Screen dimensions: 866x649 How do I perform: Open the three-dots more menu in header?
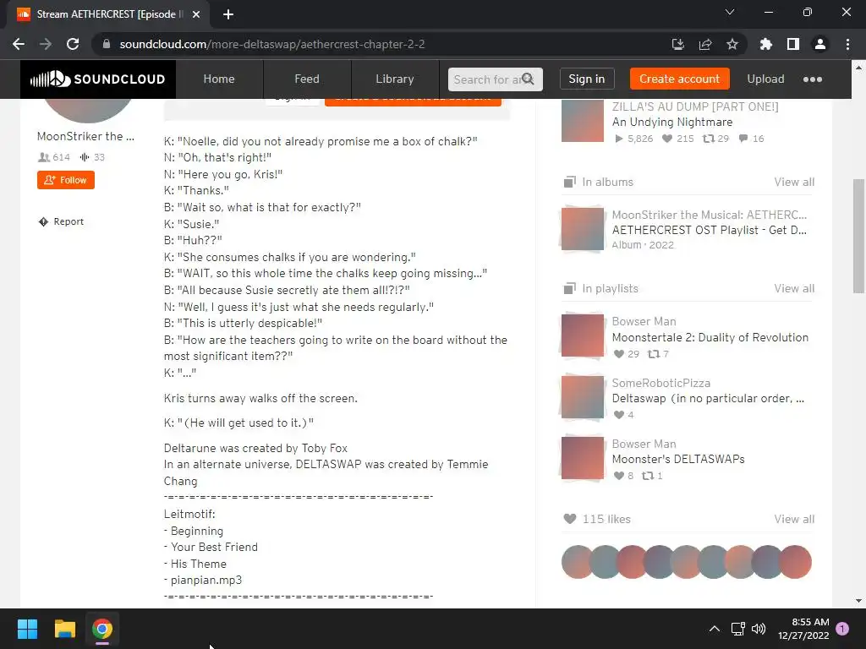tap(813, 79)
